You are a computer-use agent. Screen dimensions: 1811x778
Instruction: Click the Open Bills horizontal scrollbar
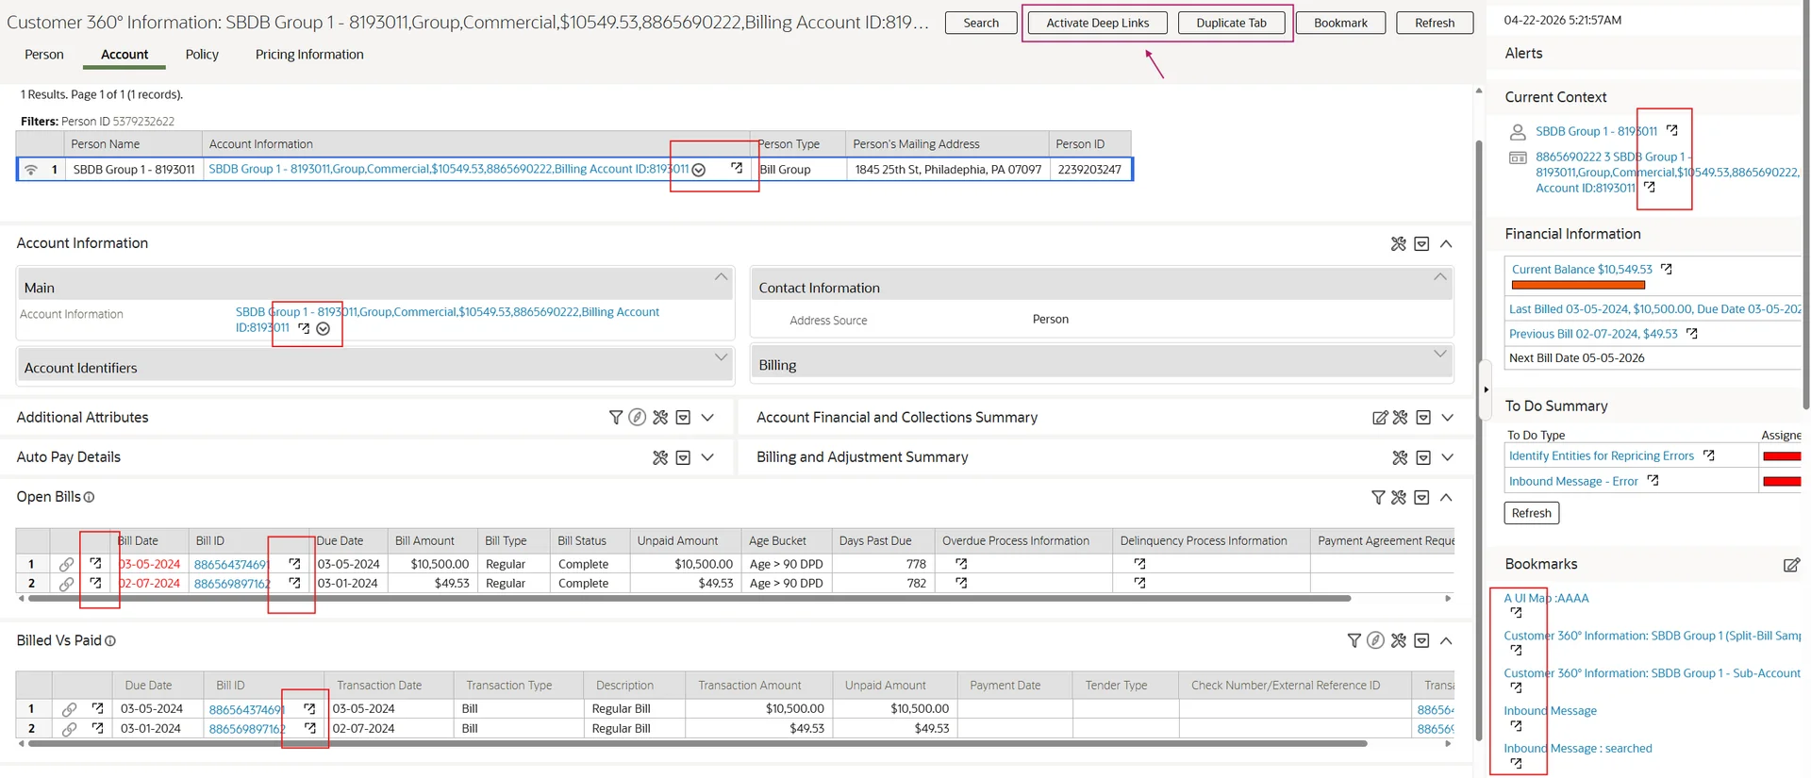[x=689, y=598]
